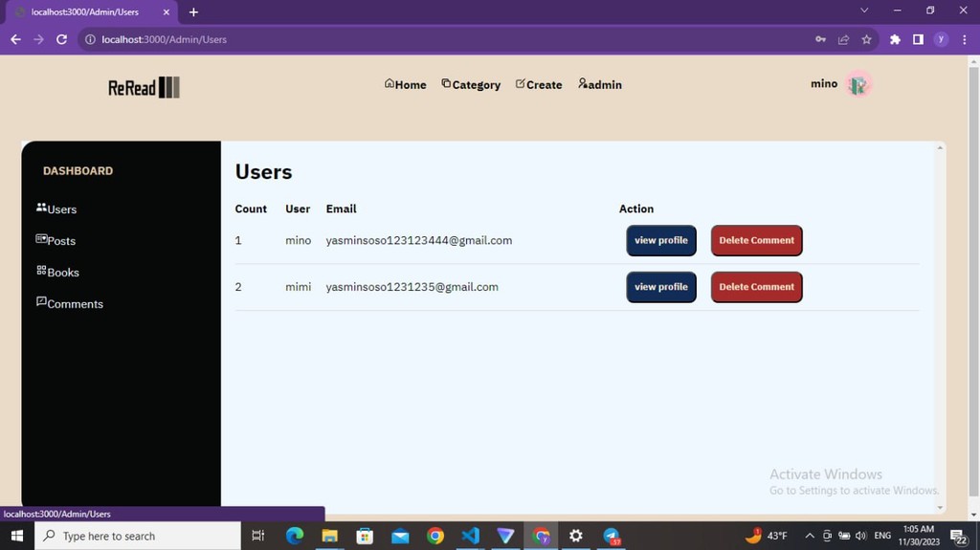Image resolution: width=980 pixels, height=550 pixels.
Task: Open the Home nav link
Action: [405, 84]
